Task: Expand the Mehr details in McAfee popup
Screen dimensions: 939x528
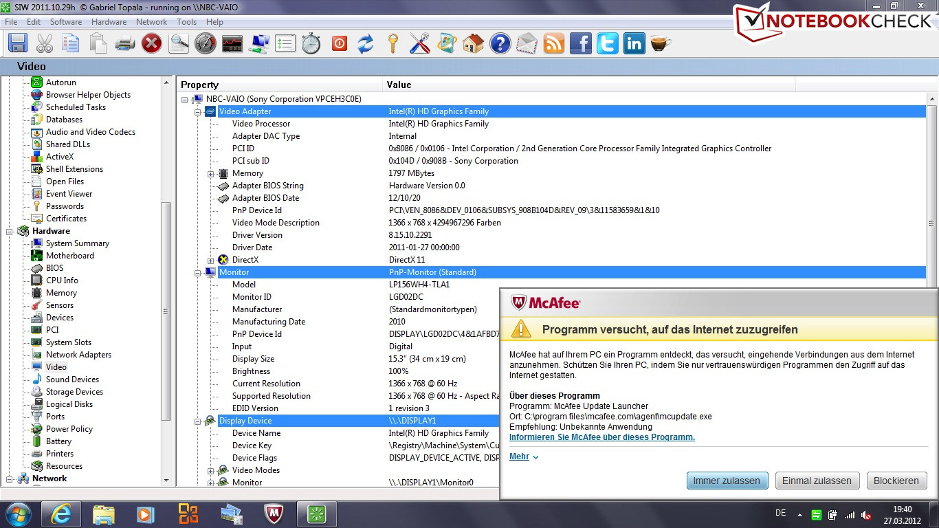Action: point(524,456)
